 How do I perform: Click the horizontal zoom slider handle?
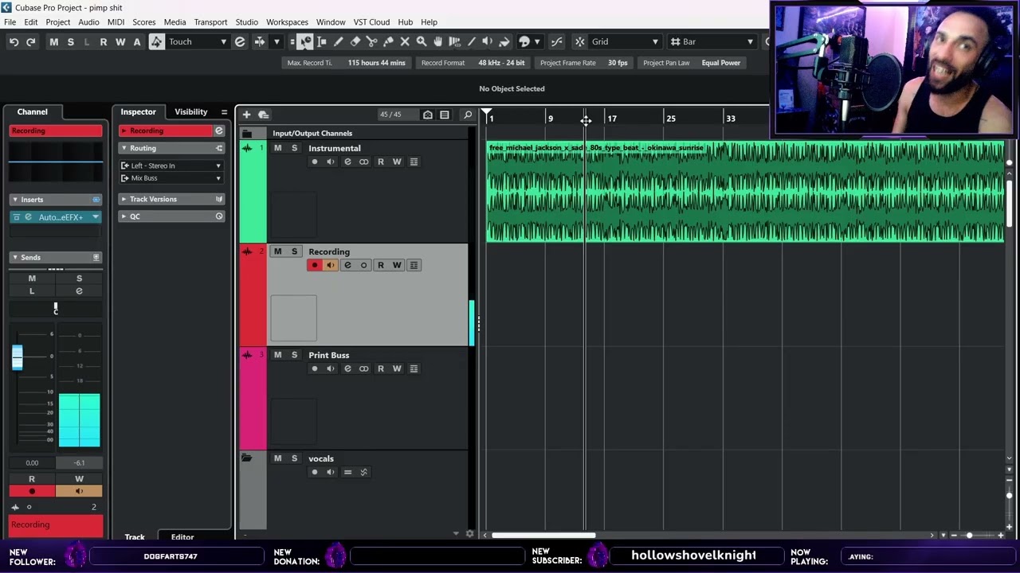click(970, 536)
